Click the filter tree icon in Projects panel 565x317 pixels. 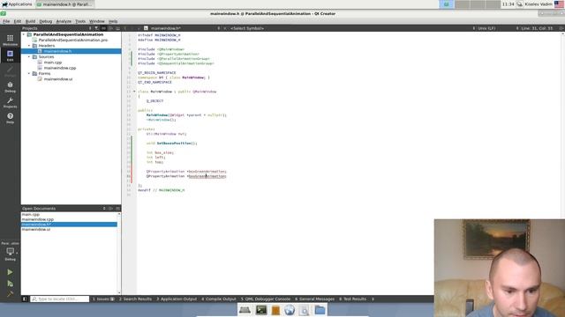pos(96,28)
